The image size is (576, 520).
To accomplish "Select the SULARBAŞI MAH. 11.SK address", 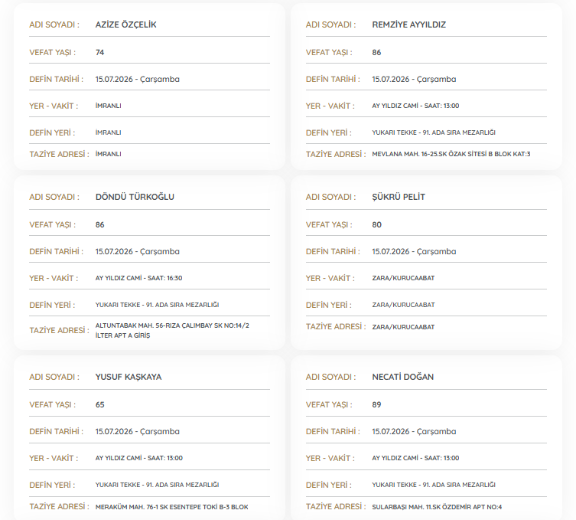I will 437,507.
